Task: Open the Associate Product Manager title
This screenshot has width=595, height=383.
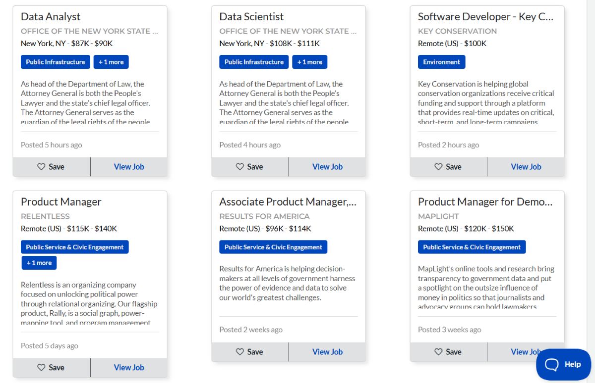Action: pyautogui.click(x=288, y=201)
